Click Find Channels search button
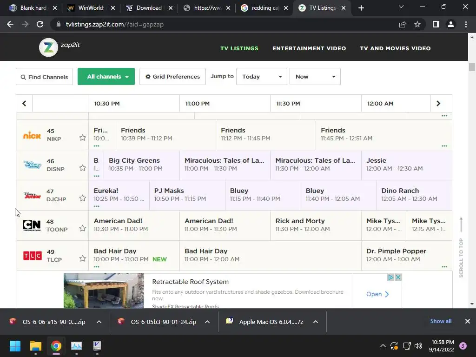This screenshot has width=476, height=357. point(44,77)
